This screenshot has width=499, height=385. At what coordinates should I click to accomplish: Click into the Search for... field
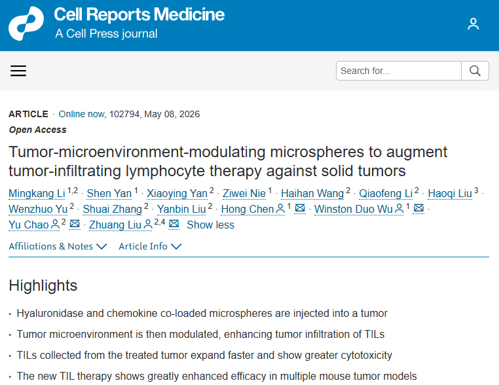398,71
